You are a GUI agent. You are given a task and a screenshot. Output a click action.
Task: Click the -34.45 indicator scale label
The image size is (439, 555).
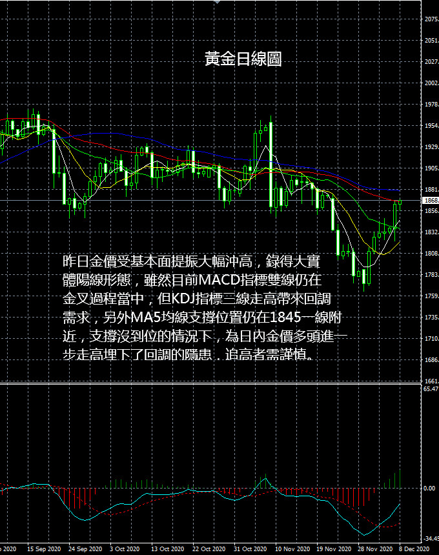point(431,538)
